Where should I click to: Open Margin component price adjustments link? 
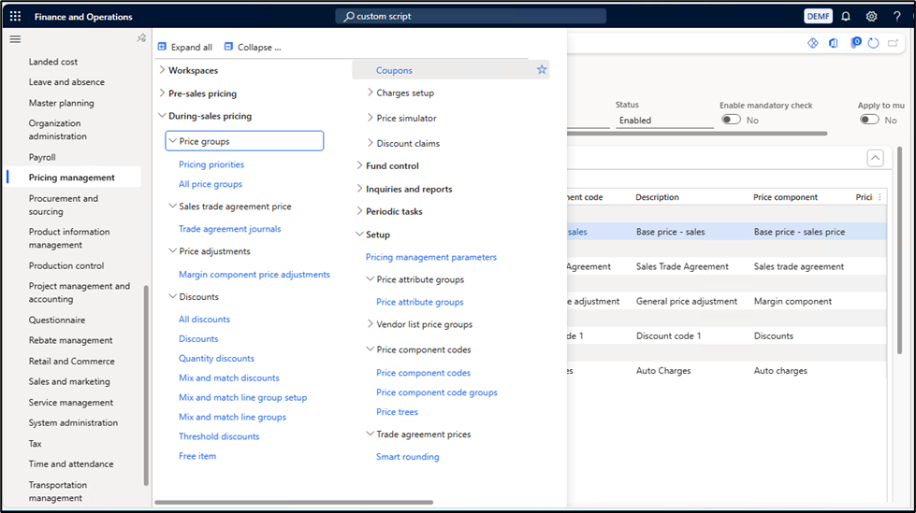[x=254, y=275]
